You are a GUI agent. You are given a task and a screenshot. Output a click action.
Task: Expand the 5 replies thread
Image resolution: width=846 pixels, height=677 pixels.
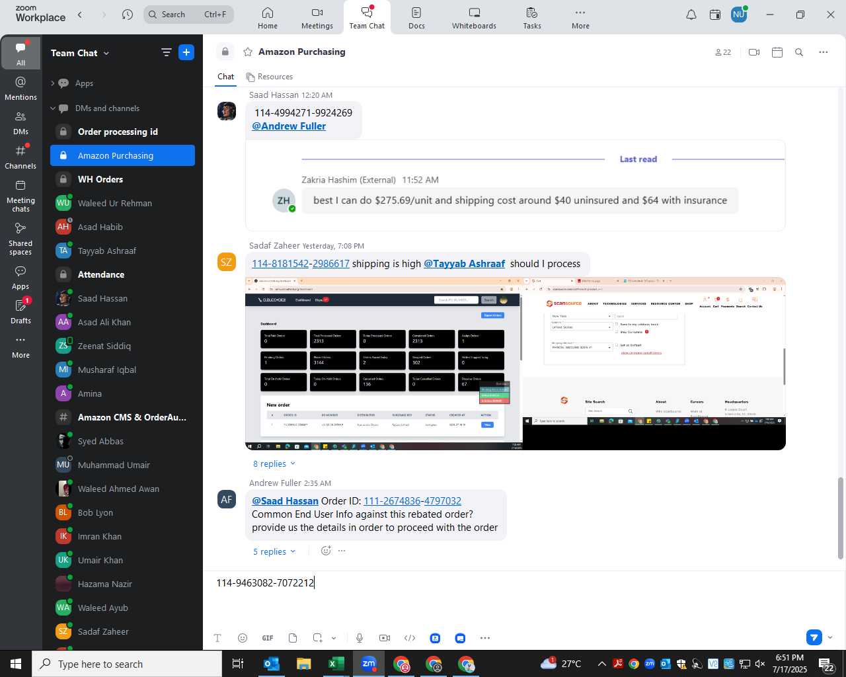274,552
